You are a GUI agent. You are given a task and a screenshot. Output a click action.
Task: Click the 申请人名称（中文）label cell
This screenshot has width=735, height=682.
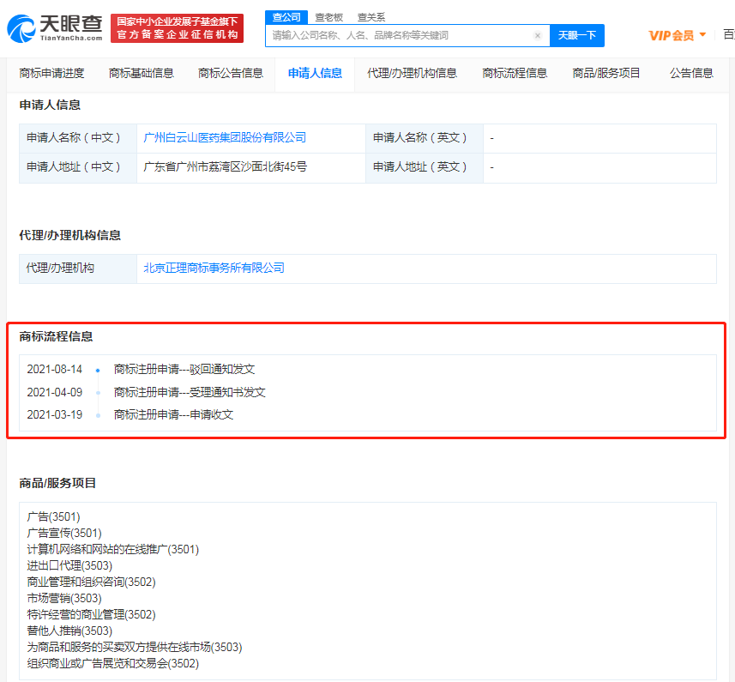78,138
